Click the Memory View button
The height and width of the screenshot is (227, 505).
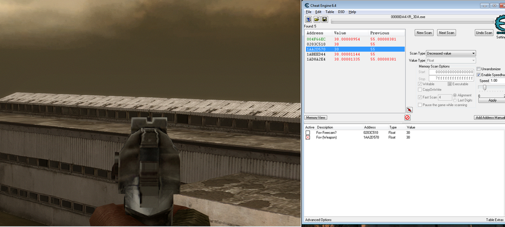pos(315,118)
